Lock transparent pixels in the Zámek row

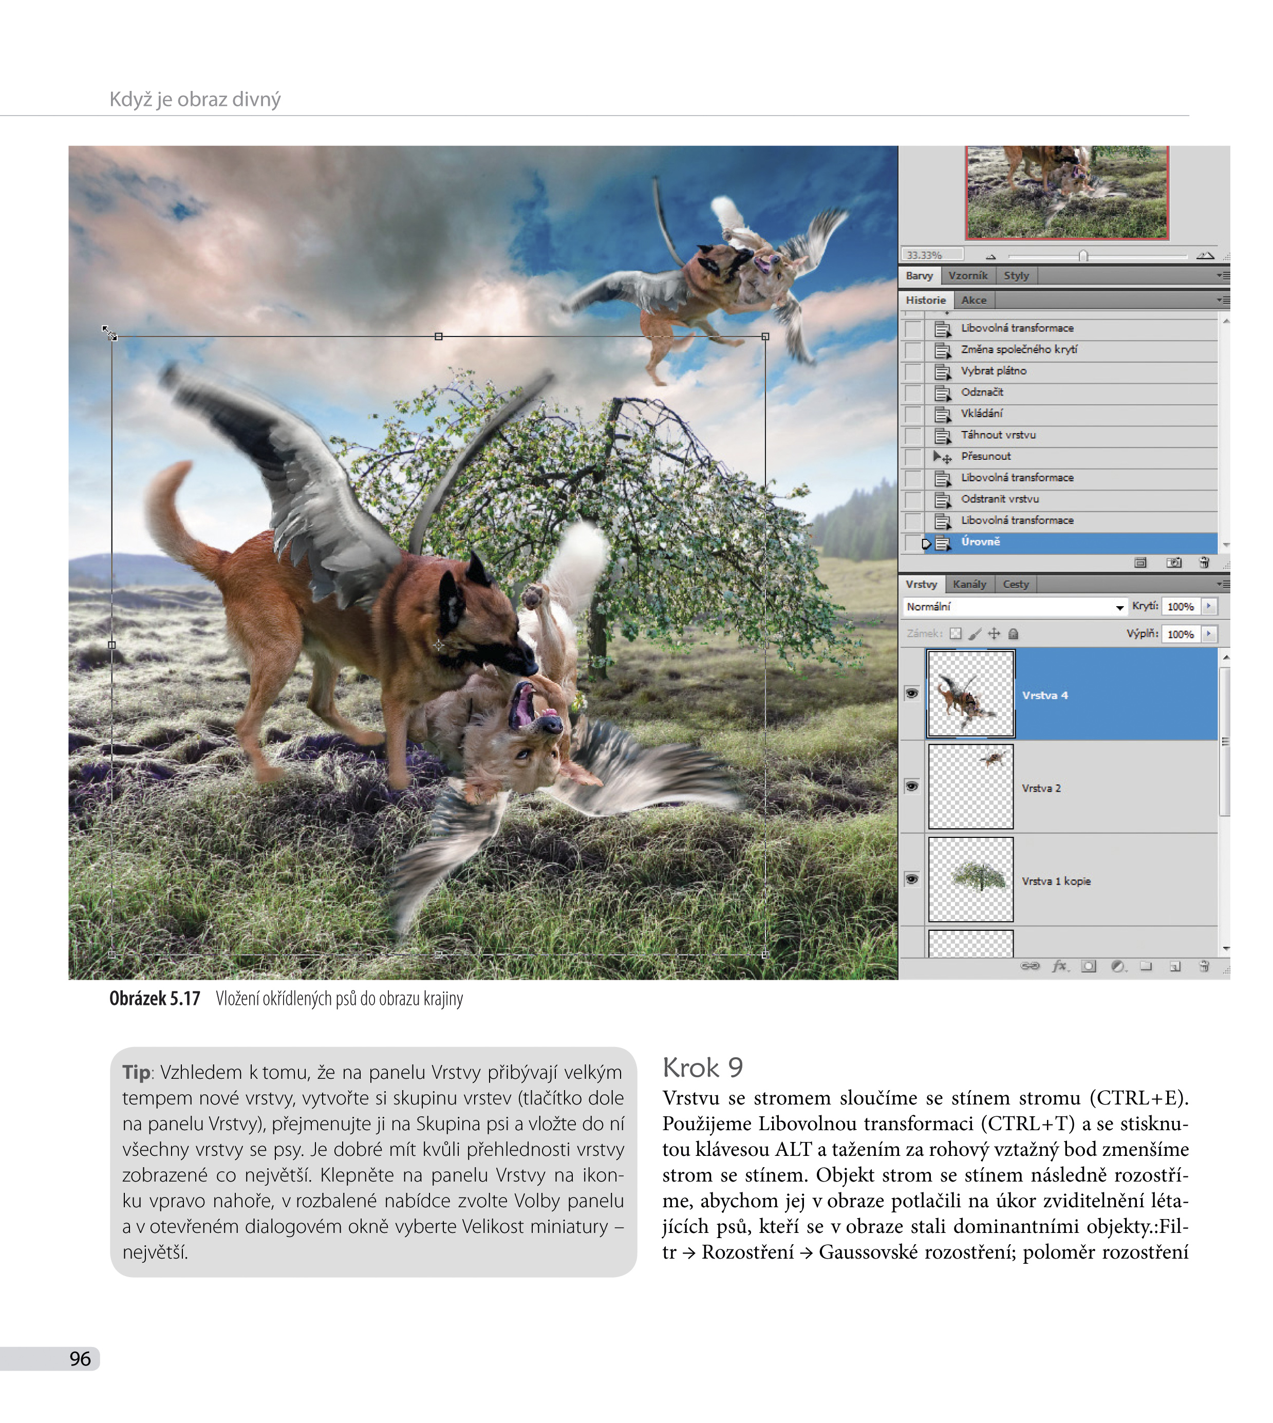point(956,633)
